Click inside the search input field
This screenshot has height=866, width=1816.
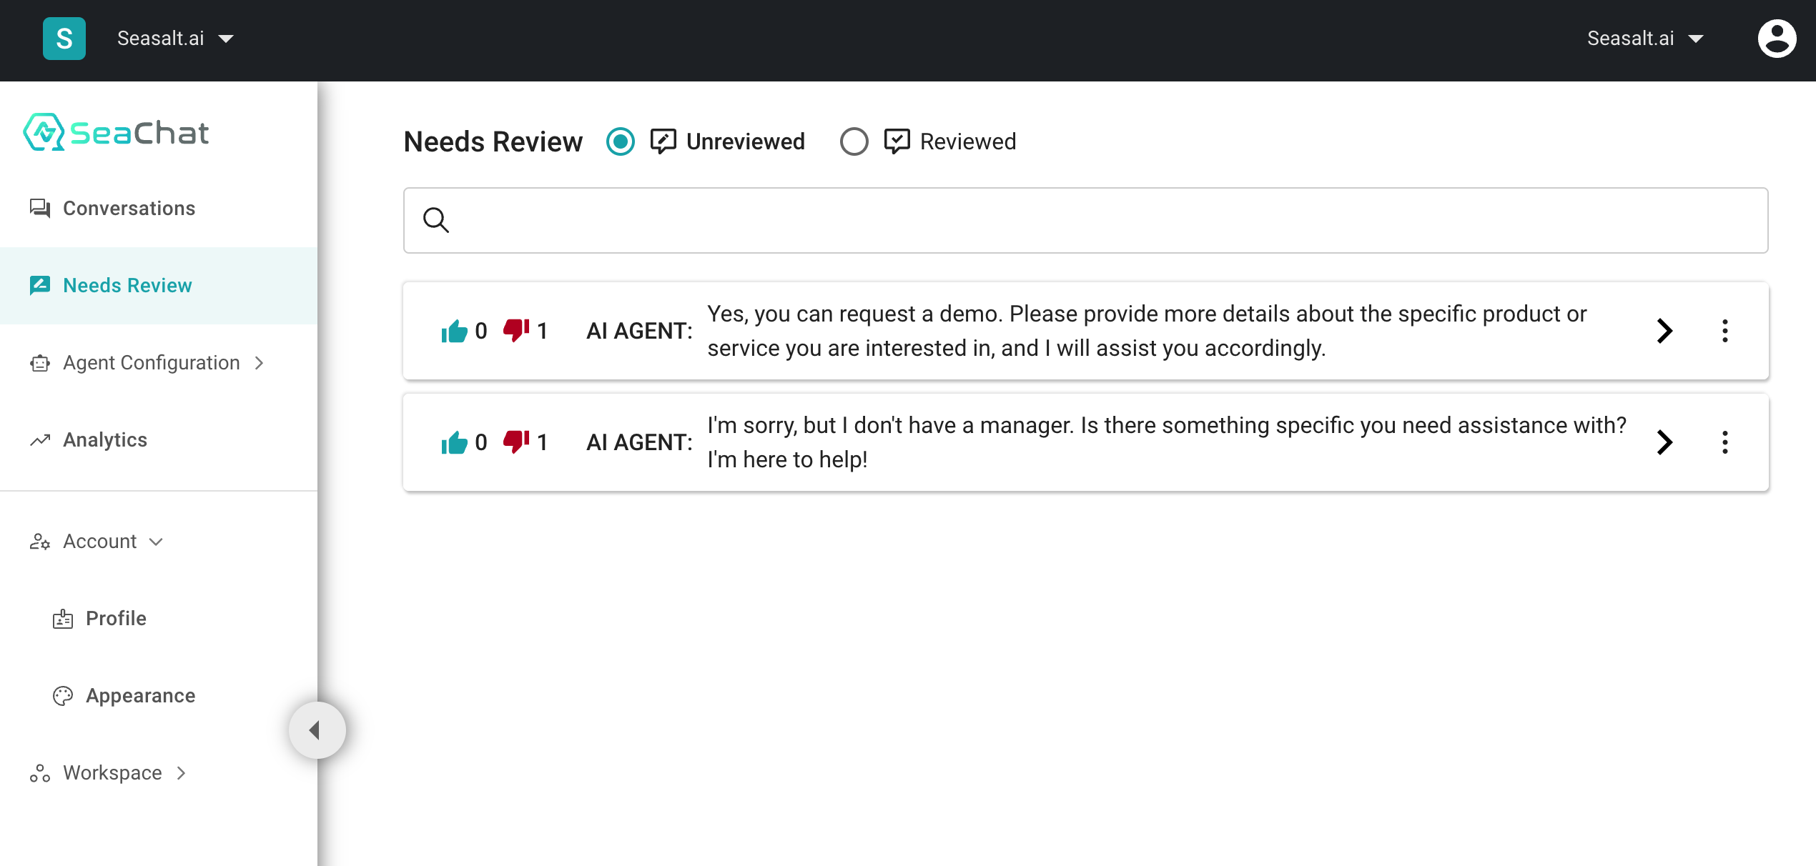pyautogui.click(x=1001, y=220)
